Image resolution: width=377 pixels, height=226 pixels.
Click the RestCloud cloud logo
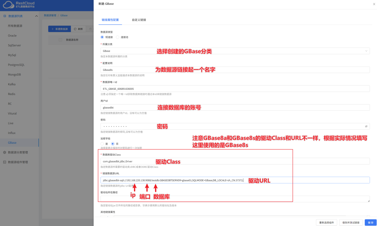click(x=8, y=5)
